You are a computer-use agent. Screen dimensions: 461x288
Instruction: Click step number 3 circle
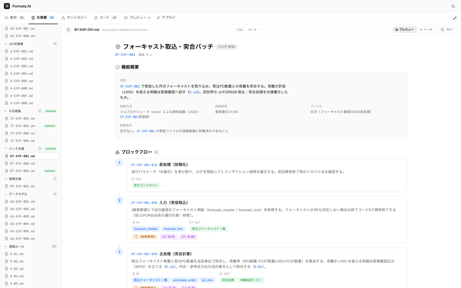119,252
